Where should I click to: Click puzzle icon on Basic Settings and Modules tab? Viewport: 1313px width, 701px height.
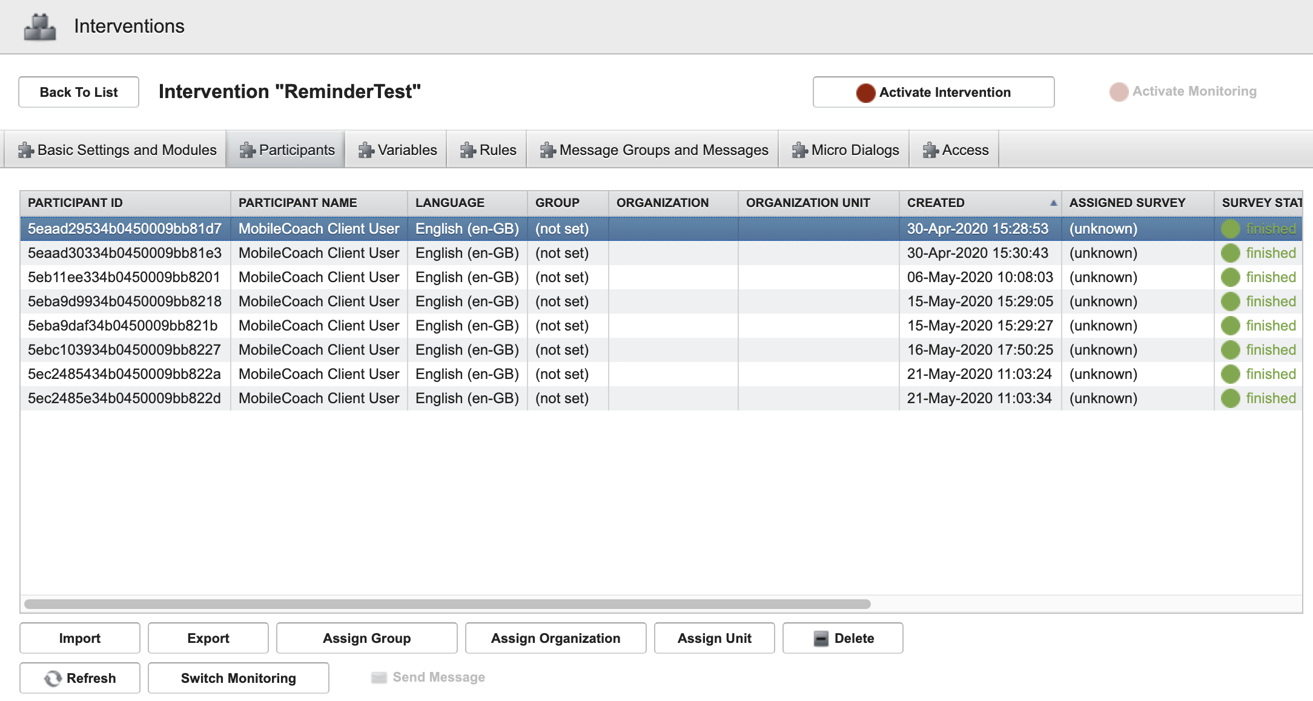[25, 150]
